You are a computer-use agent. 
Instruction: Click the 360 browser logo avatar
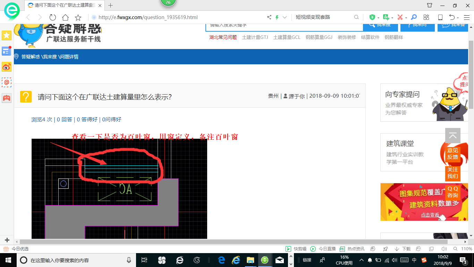click(12, 11)
